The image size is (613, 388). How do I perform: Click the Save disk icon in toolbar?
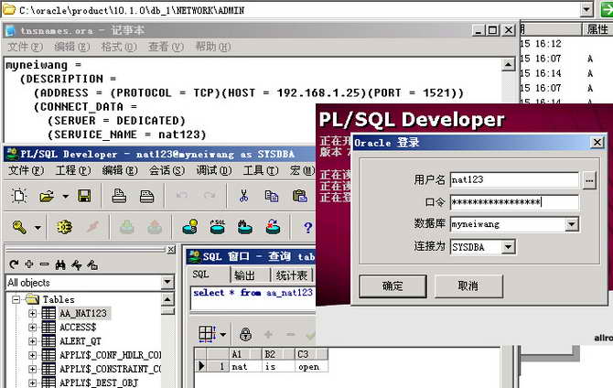tap(84, 196)
